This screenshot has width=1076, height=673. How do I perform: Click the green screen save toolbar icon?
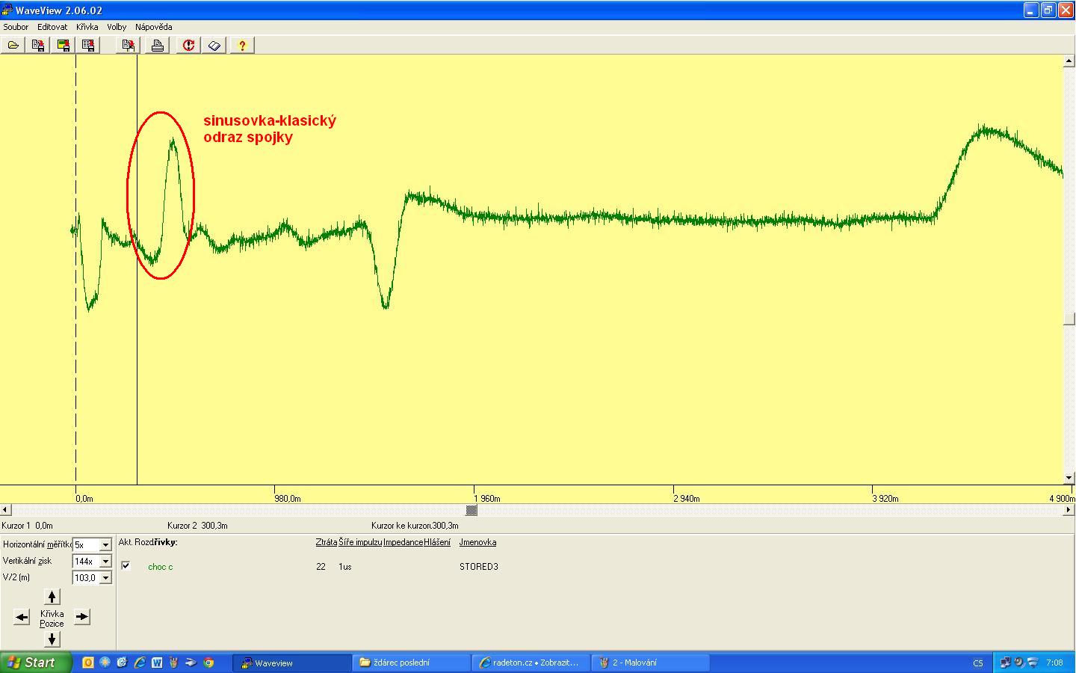click(x=63, y=46)
